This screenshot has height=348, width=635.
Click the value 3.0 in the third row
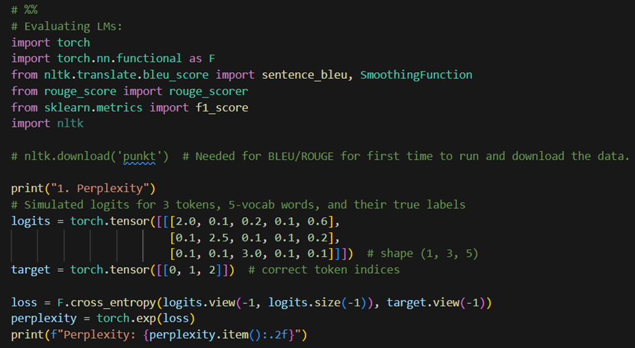point(251,254)
